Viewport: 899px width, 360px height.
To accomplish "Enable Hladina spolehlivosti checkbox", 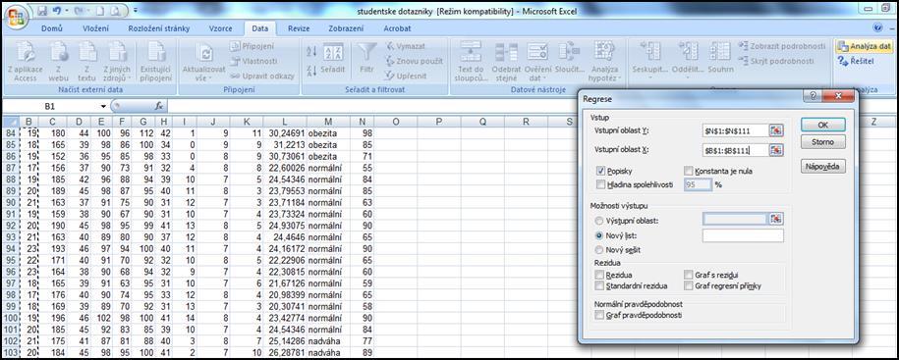I will [x=601, y=184].
